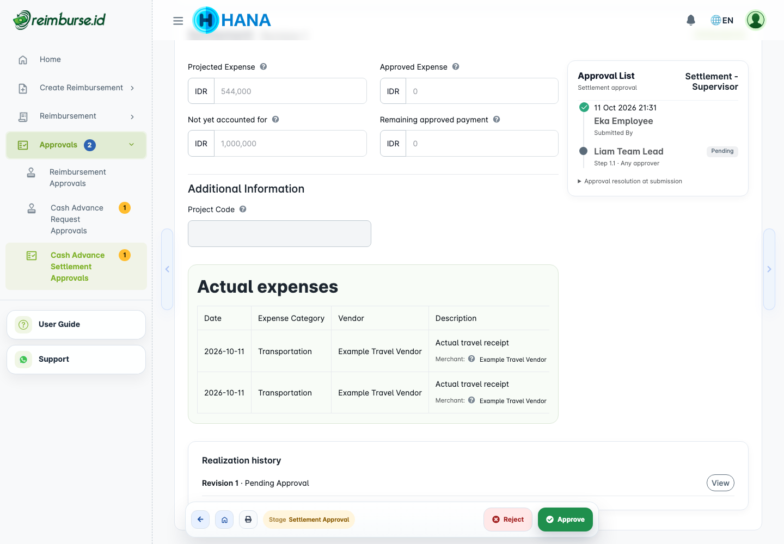Click Projected Expense help icon
This screenshot has width=784, height=544.
(264, 66)
